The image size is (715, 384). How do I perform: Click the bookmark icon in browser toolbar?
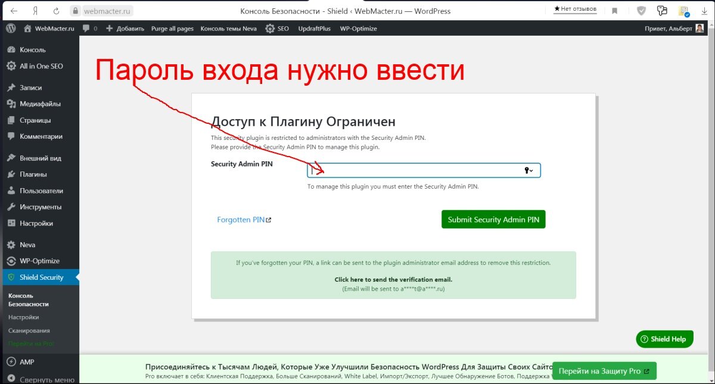615,11
